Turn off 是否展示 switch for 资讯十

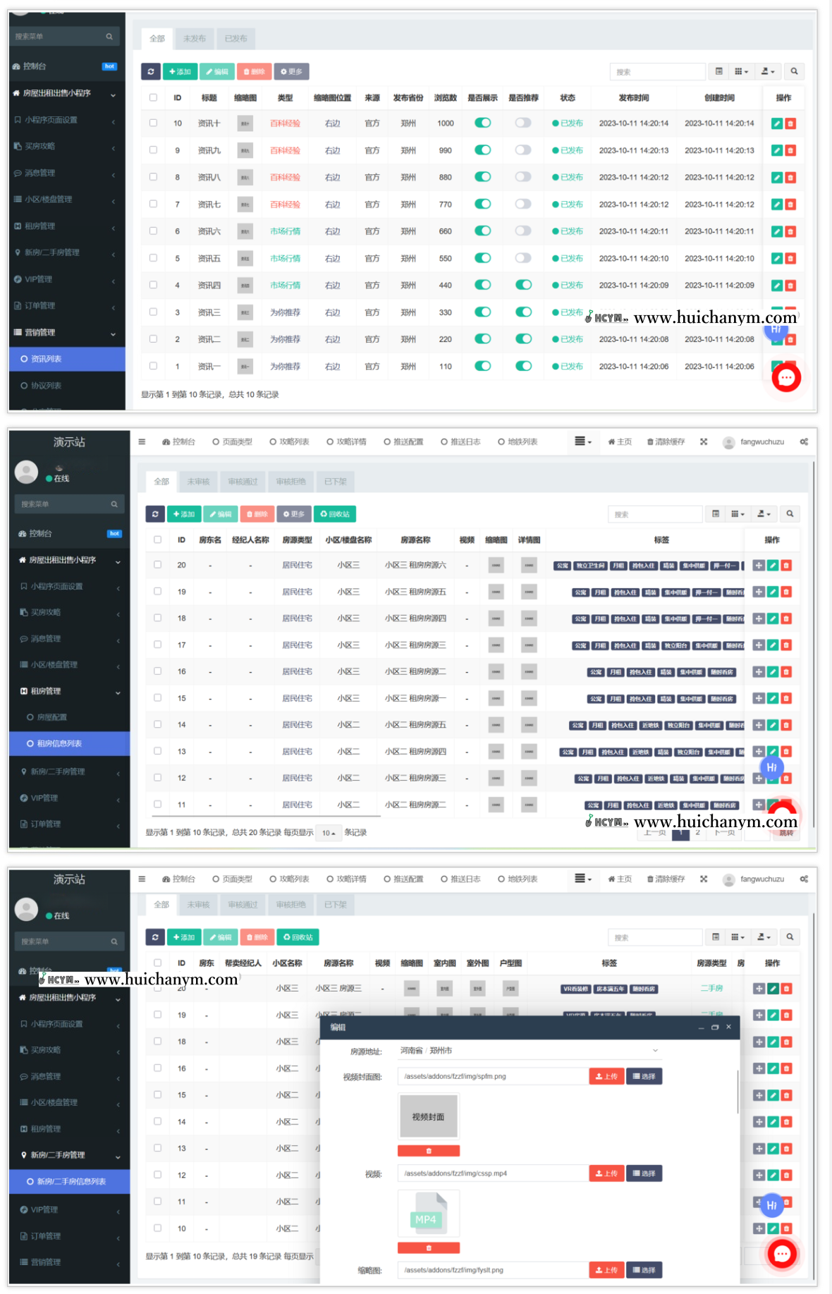click(482, 123)
